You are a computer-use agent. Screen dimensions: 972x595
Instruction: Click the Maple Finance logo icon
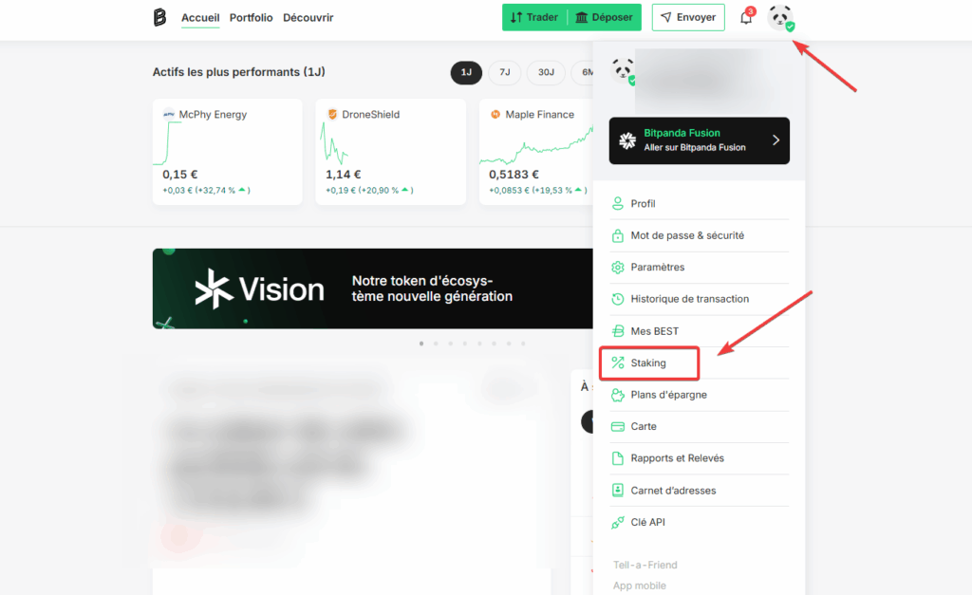click(495, 114)
